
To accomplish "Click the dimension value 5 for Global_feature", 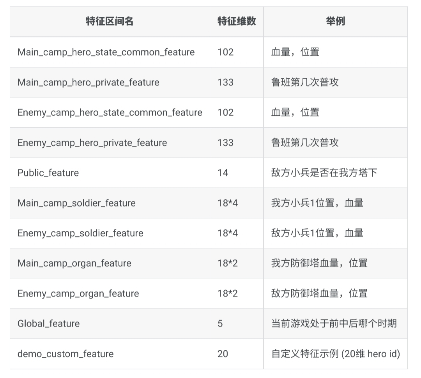I will (x=220, y=323).
